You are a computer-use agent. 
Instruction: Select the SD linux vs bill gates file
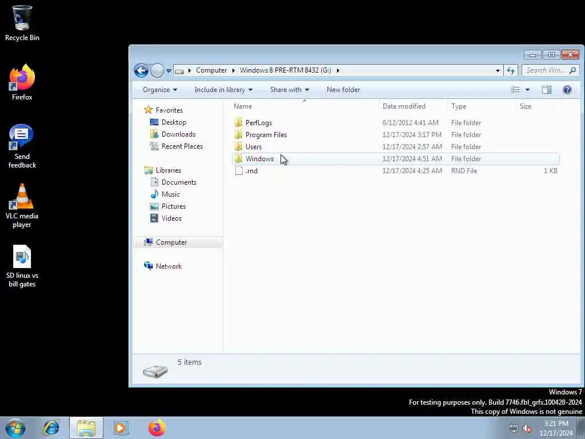point(22,266)
